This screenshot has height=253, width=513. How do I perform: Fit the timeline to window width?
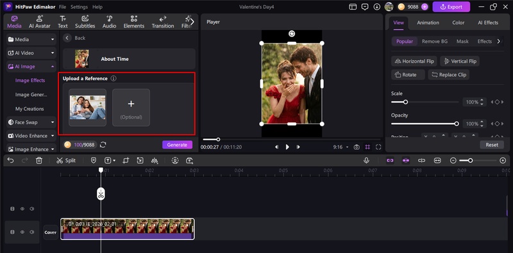click(x=437, y=161)
